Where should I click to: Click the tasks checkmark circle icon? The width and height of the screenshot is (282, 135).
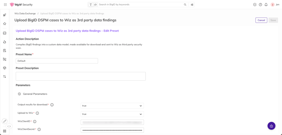(x=255, y=5)
